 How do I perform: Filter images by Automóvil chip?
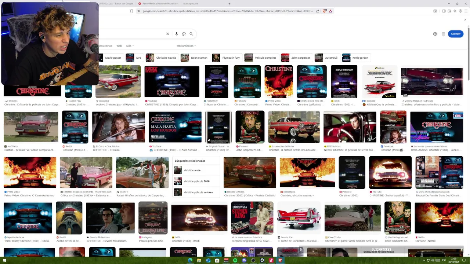pyautogui.click(x=327, y=58)
